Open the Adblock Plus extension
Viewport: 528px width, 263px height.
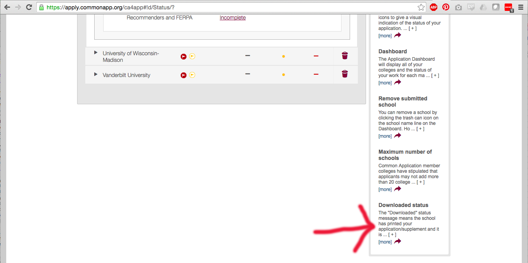[433, 7]
